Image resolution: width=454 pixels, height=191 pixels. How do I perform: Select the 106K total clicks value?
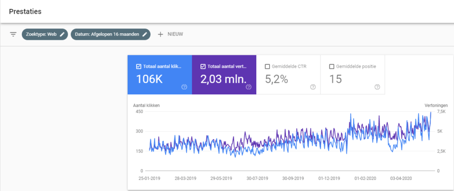[149, 79]
